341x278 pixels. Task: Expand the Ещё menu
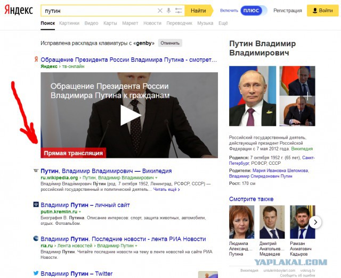pyautogui.click(x=223, y=23)
